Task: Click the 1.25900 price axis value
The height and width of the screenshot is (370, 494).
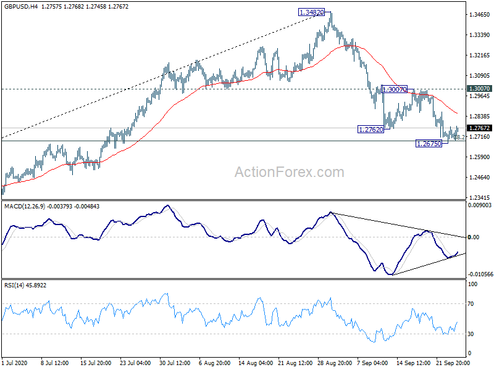Action: (x=480, y=157)
